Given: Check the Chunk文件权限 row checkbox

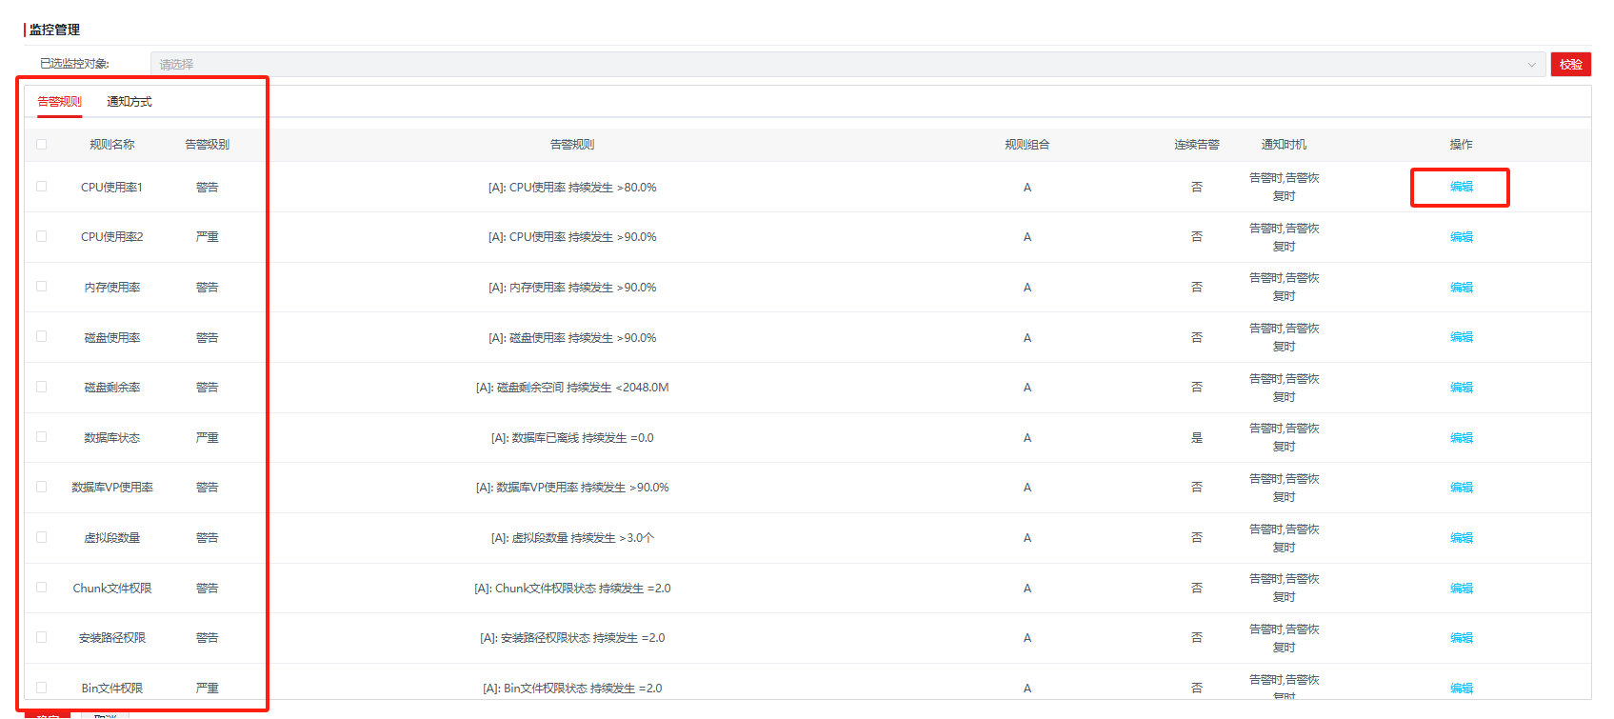Looking at the screenshot, I should [41, 588].
